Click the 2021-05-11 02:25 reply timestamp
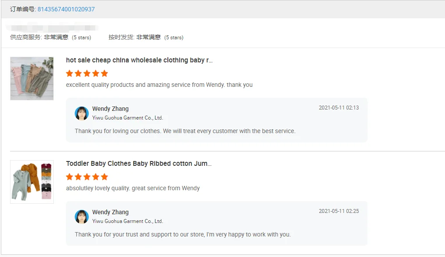The height and width of the screenshot is (257, 445). [x=338, y=211]
